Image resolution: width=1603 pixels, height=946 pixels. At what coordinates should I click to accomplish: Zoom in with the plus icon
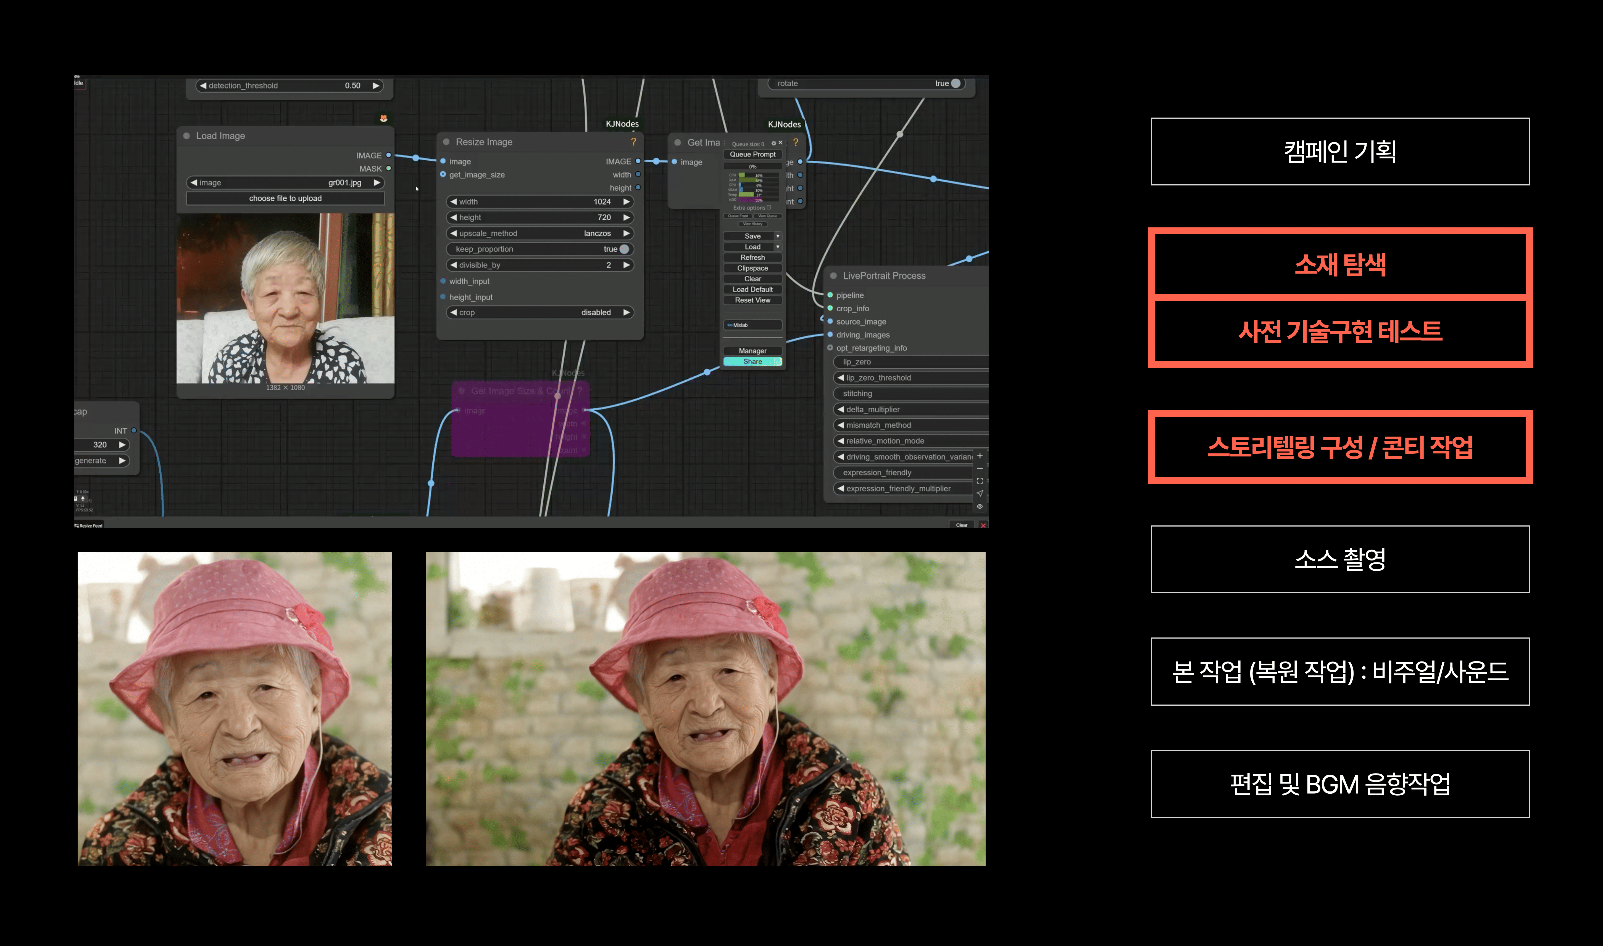[x=980, y=456]
